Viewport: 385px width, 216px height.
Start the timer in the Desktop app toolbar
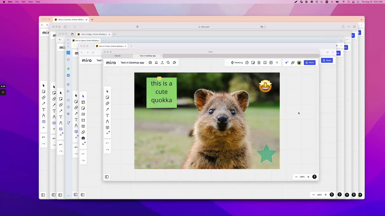pos(247,63)
